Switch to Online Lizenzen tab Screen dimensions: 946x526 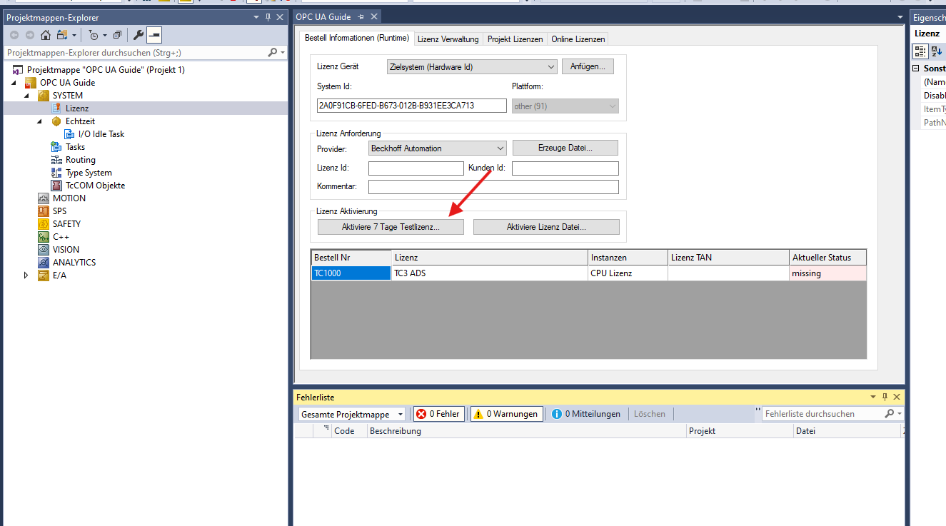578,39
